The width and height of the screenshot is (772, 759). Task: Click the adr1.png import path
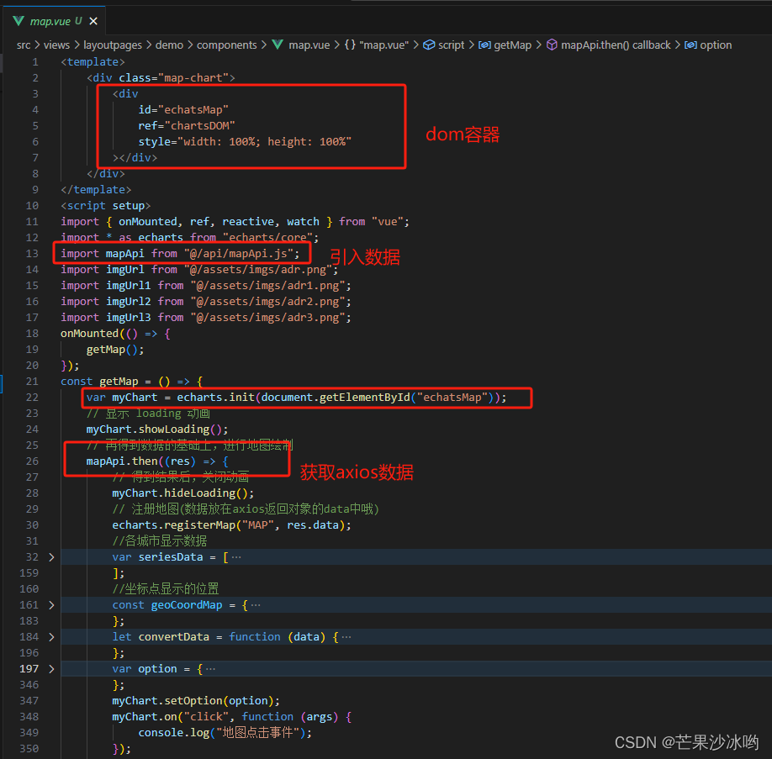coord(267,286)
